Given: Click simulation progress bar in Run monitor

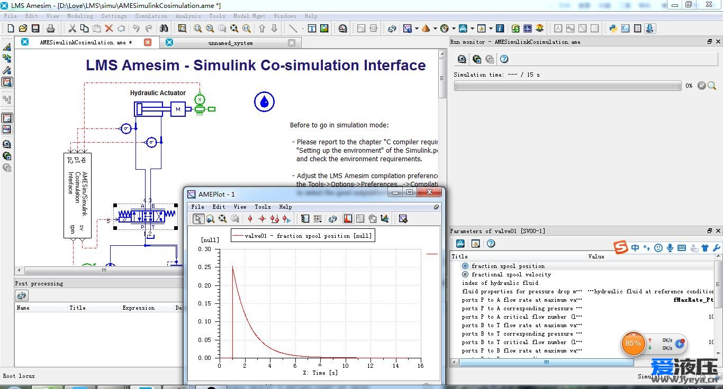Looking at the screenshot, I should point(567,86).
